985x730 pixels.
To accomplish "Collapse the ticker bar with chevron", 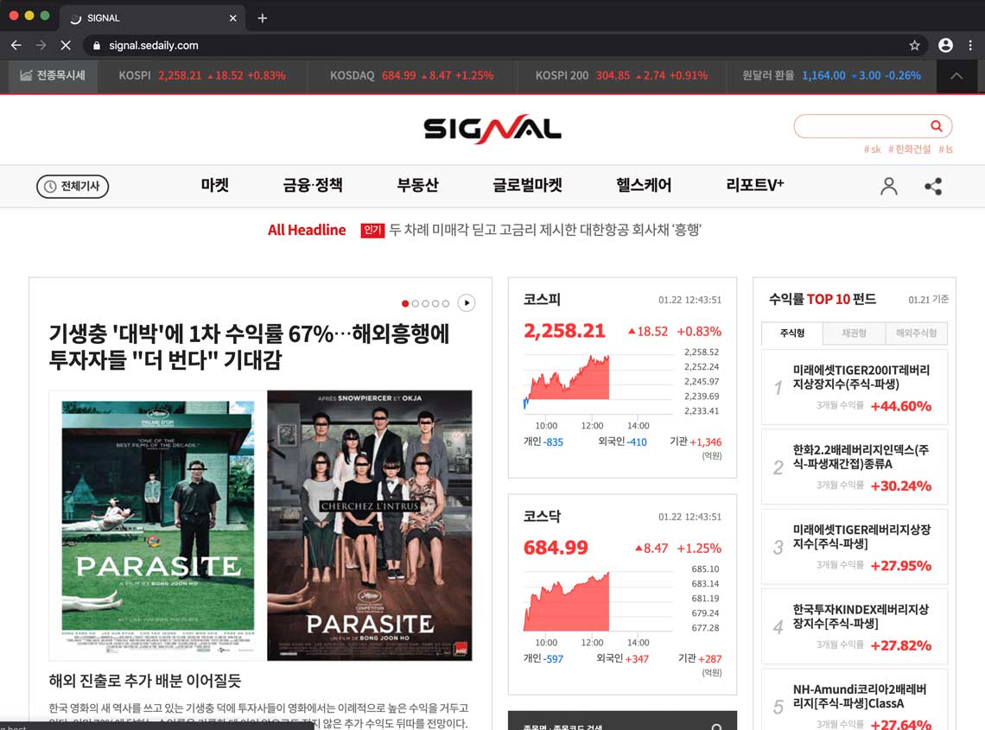I will (x=956, y=76).
